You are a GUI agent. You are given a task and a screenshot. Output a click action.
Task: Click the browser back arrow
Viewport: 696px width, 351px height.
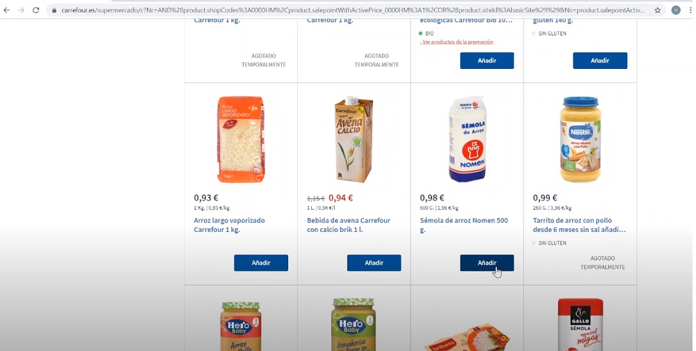(7, 10)
